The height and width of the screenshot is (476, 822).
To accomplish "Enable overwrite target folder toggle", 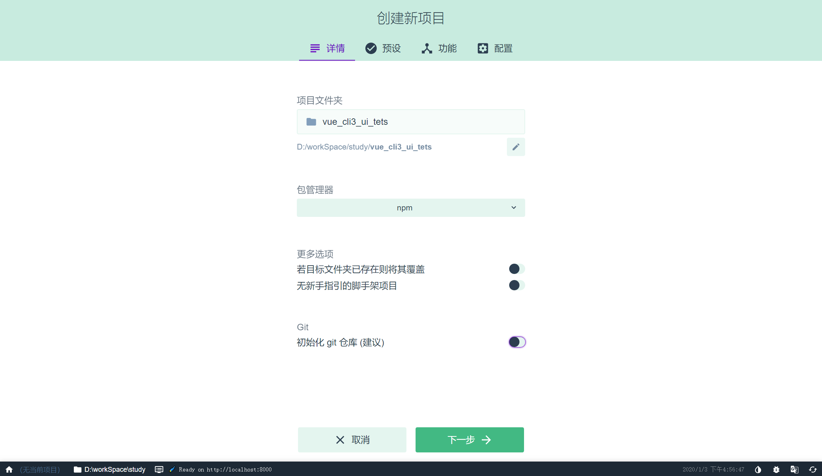I will pos(516,269).
